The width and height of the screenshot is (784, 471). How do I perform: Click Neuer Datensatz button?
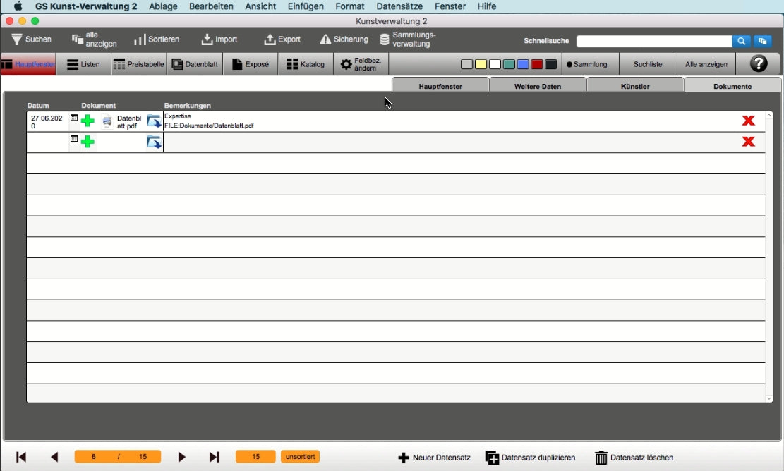[x=434, y=458]
